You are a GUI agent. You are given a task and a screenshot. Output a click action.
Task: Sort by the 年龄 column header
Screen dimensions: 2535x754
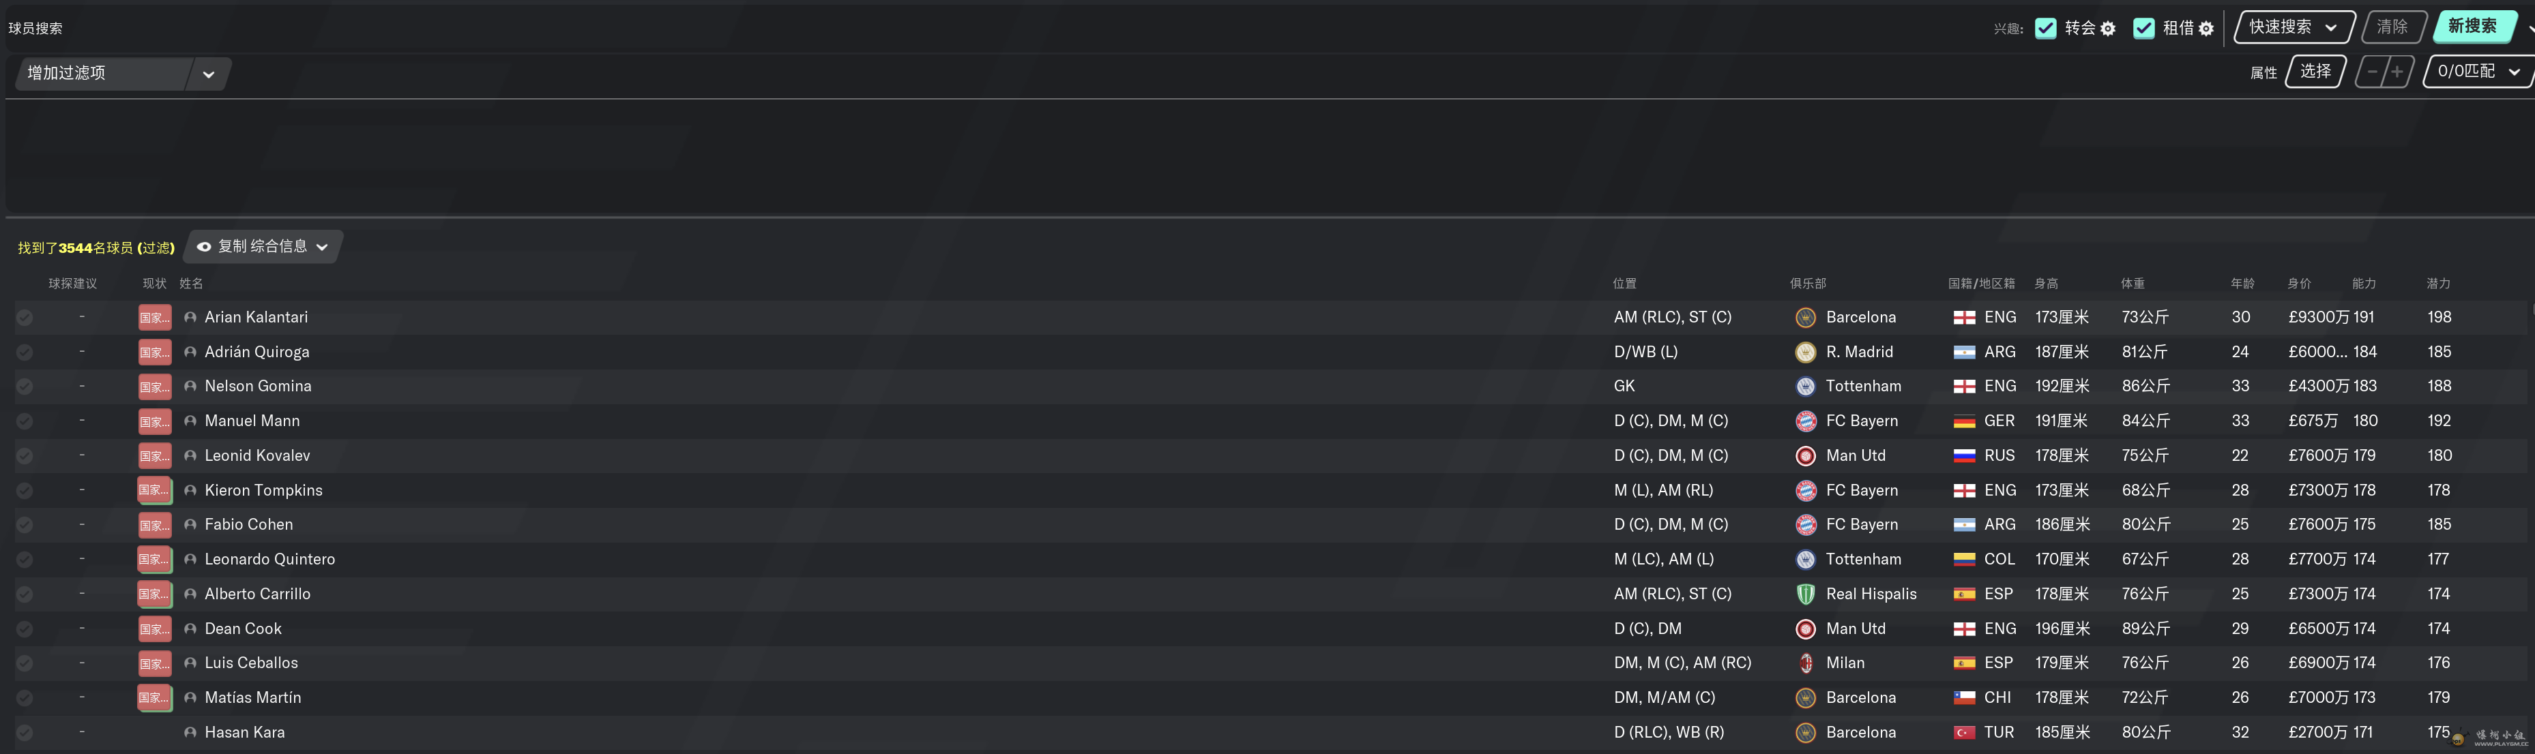(x=2242, y=284)
